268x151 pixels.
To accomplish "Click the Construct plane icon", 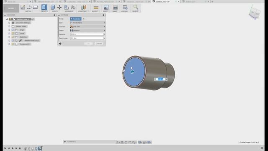I will click(x=83, y=7).
